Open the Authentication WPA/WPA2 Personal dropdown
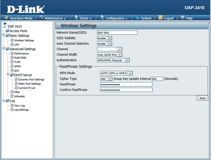Screen dimensions: 211x160 pyautogui.click(x=113, y=60)
